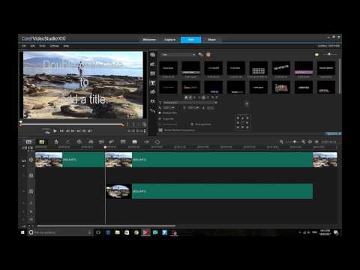Click the preview volume icon
Screen dimensions: 360x270
(90, 130)
